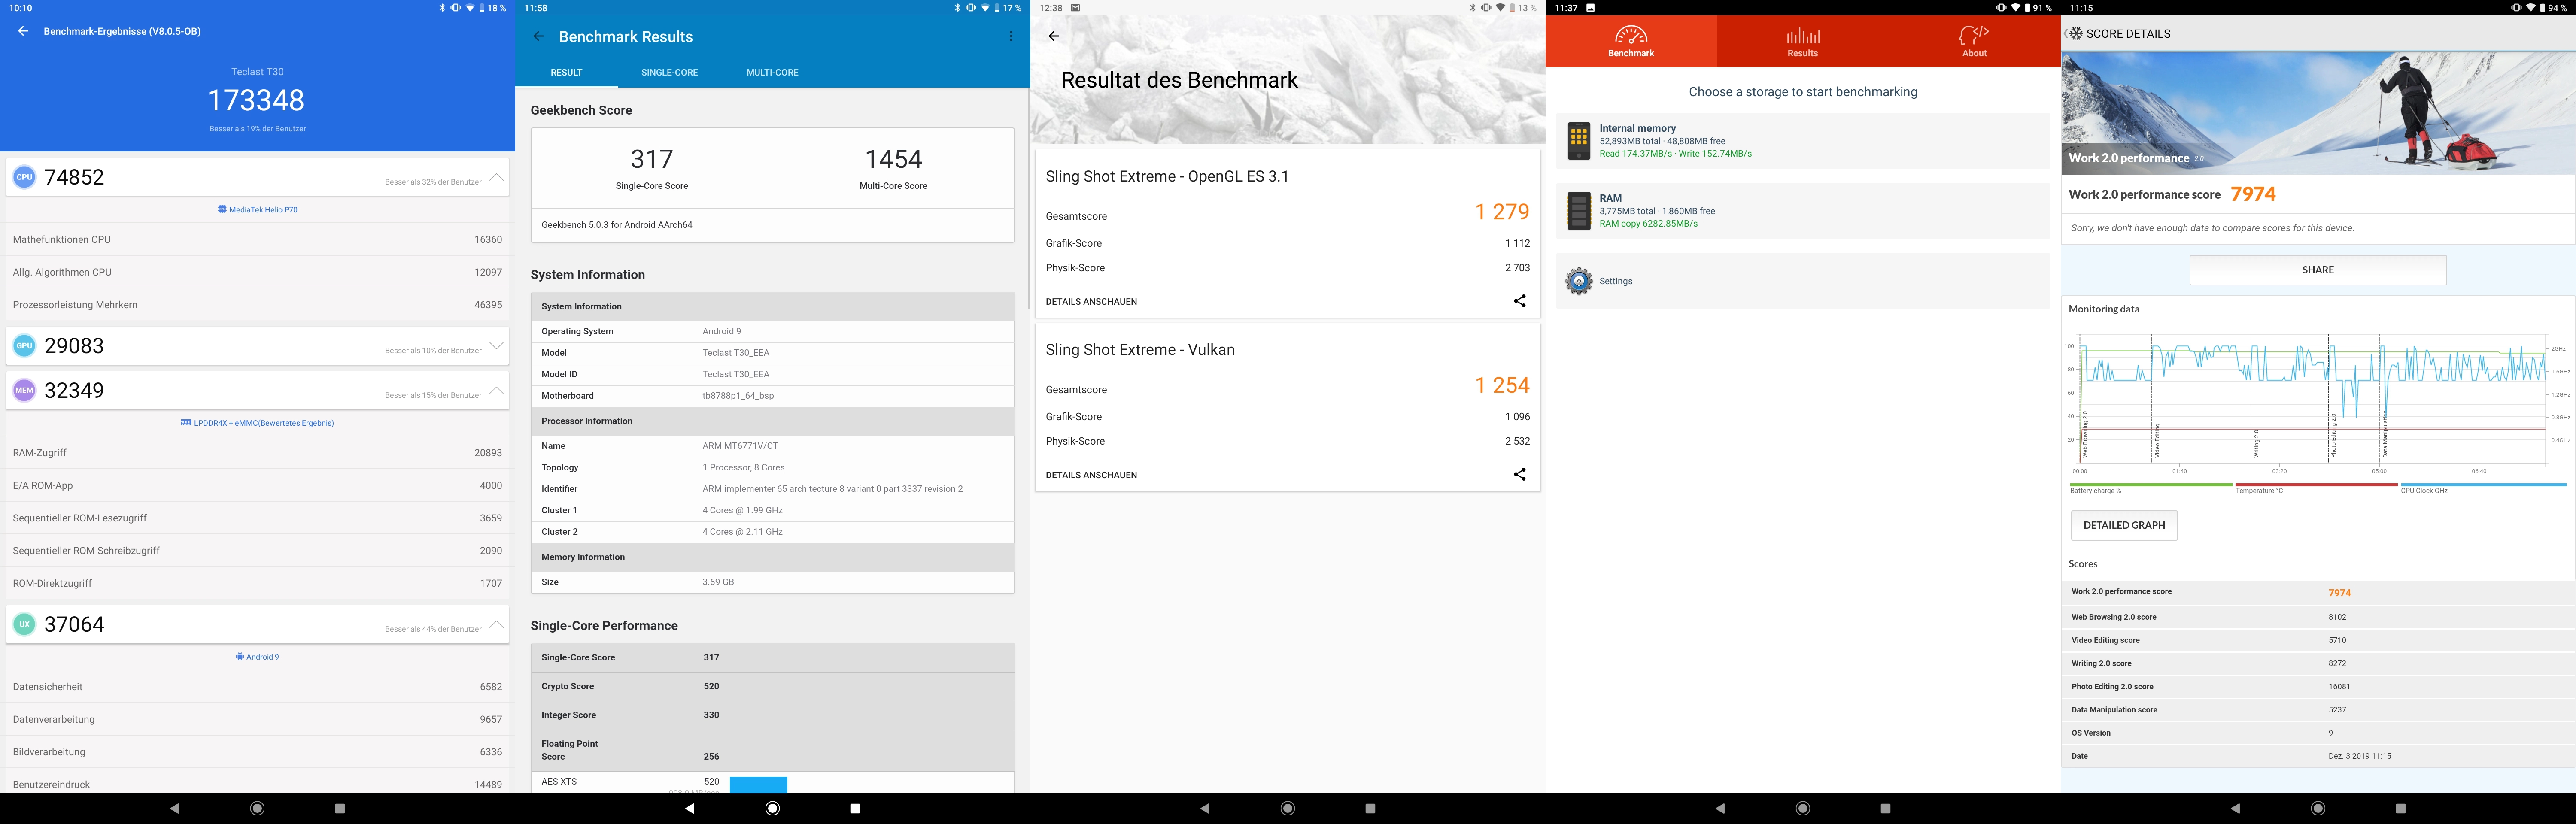
Task: Collapse the CPU score section
Action: pyautogui.click(x=496, y=177)
